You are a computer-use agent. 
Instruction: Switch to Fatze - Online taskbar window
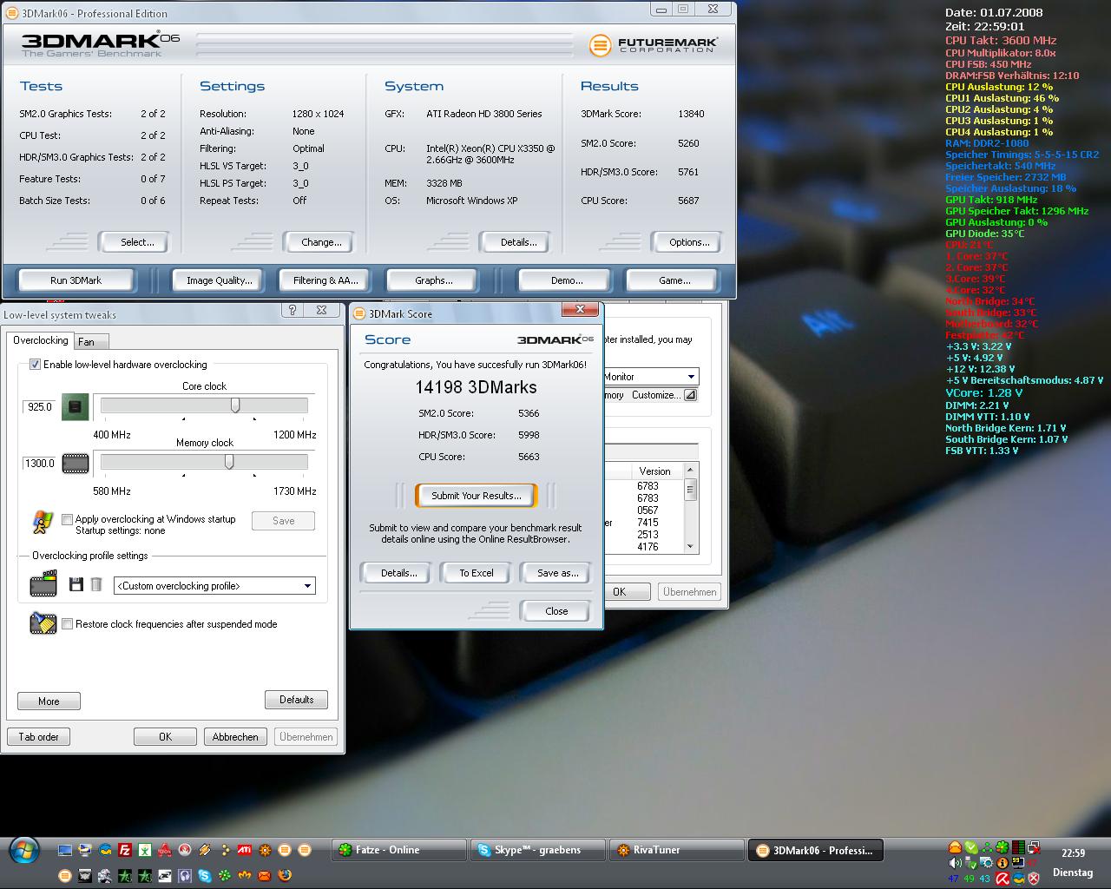pyautogui.click(x=399, y=850)
